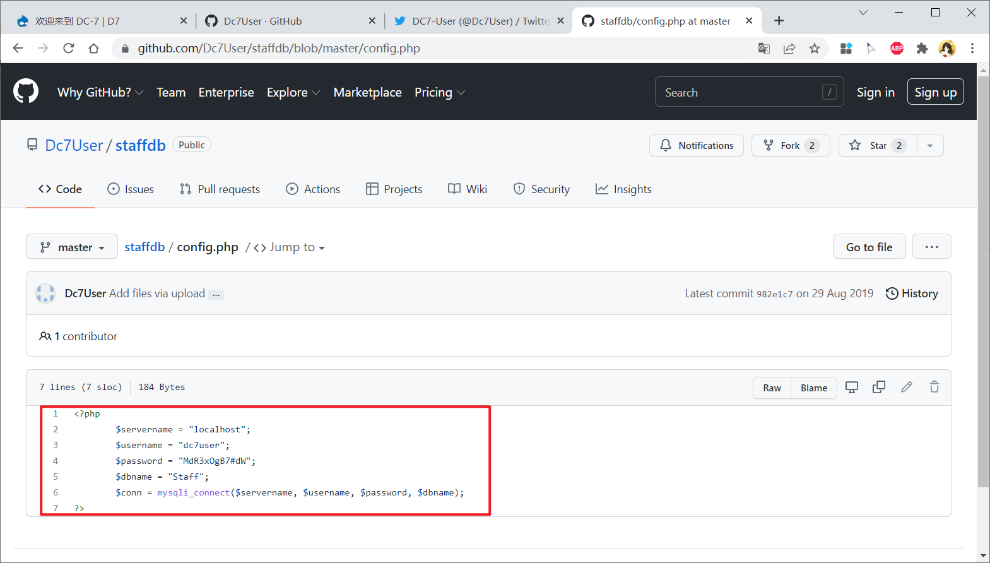Click the cursor arrow extension icon

coord(871,48)
